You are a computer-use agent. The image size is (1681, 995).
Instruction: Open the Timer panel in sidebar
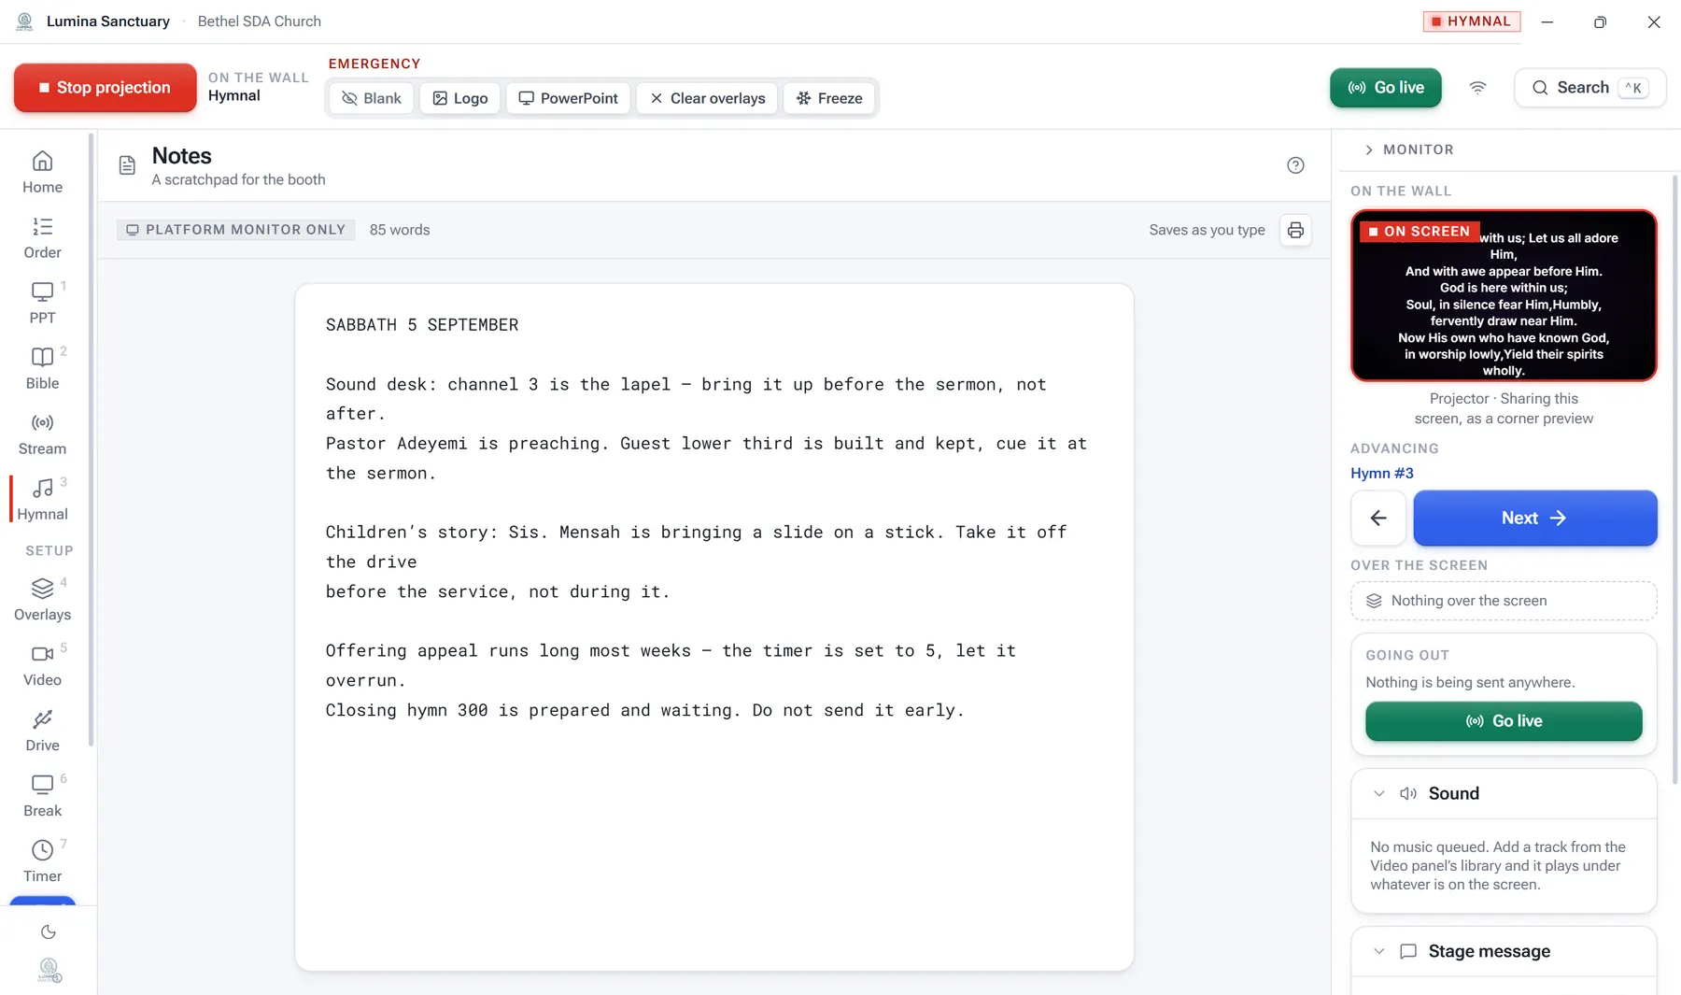pos(42,860)
